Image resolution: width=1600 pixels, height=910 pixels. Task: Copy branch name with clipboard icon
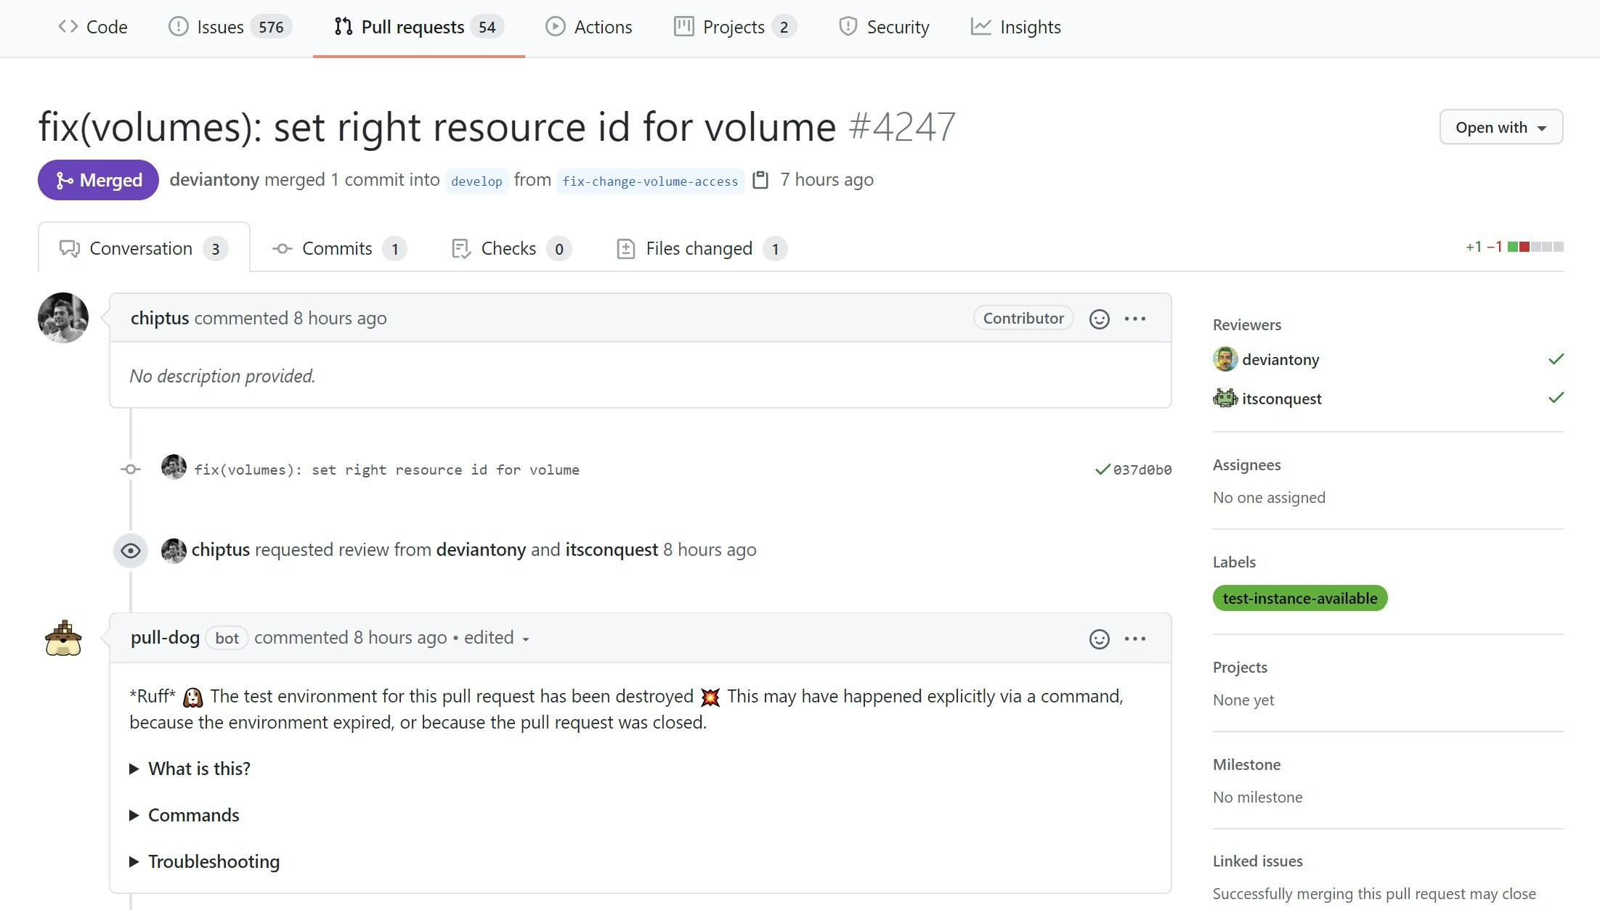coord(760,180)
